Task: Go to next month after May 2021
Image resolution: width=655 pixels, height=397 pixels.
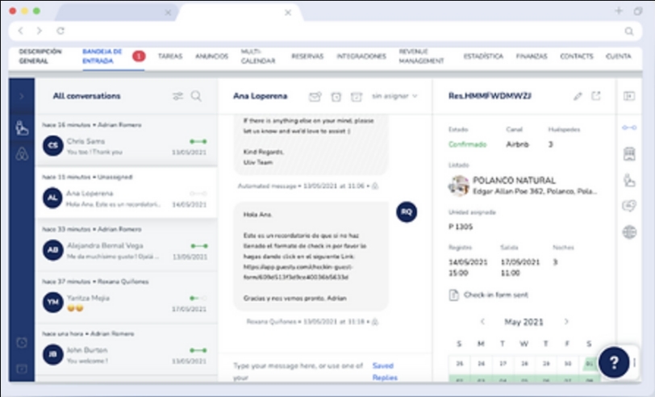Action: pyautogui.click(x=566, y=321)
